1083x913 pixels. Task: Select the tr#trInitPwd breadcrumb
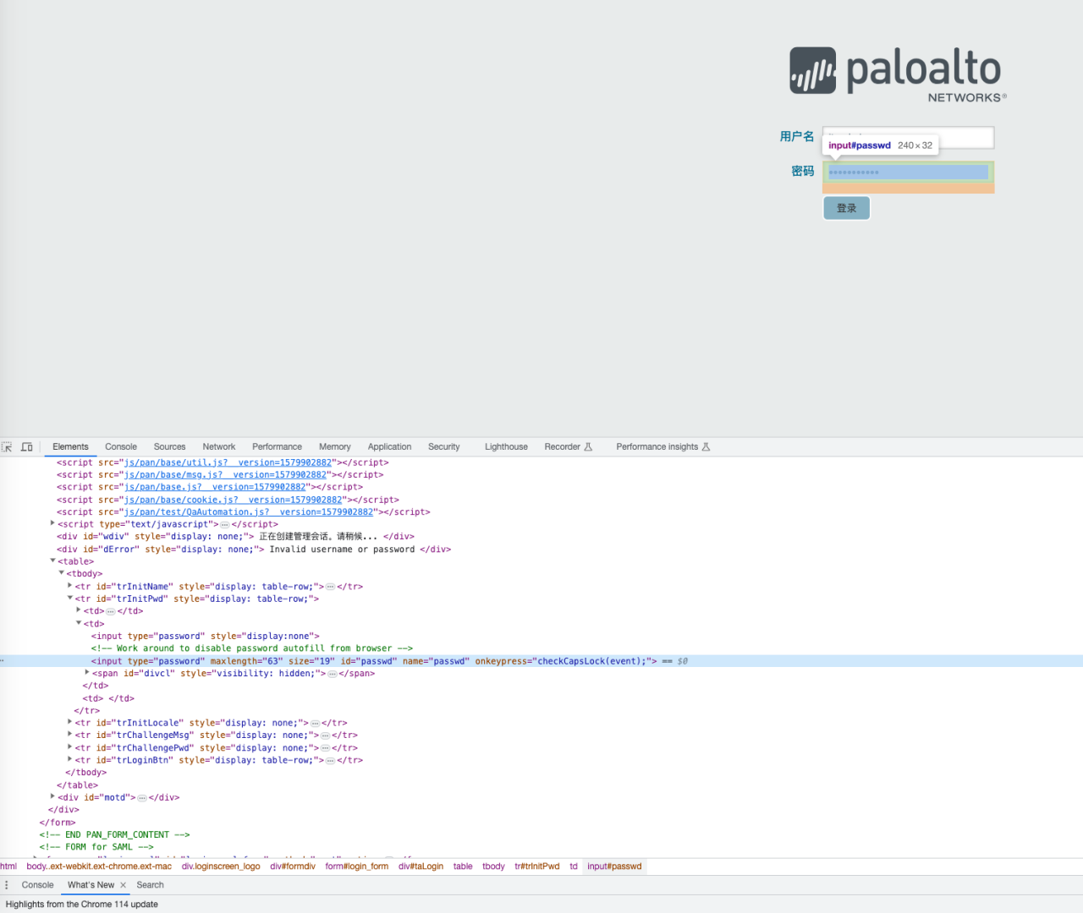pyautogui.click(x=537, y=867)
